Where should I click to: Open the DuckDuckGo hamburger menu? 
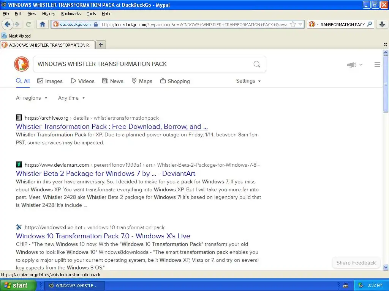tap(377, 64)
